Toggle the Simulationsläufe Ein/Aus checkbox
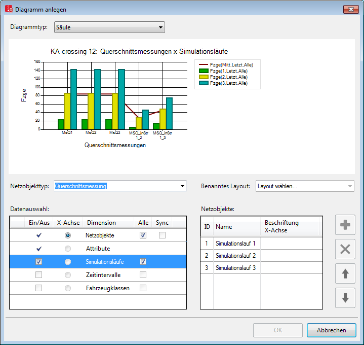The height and width of the screenshot is (345, 364). (38, 262)
